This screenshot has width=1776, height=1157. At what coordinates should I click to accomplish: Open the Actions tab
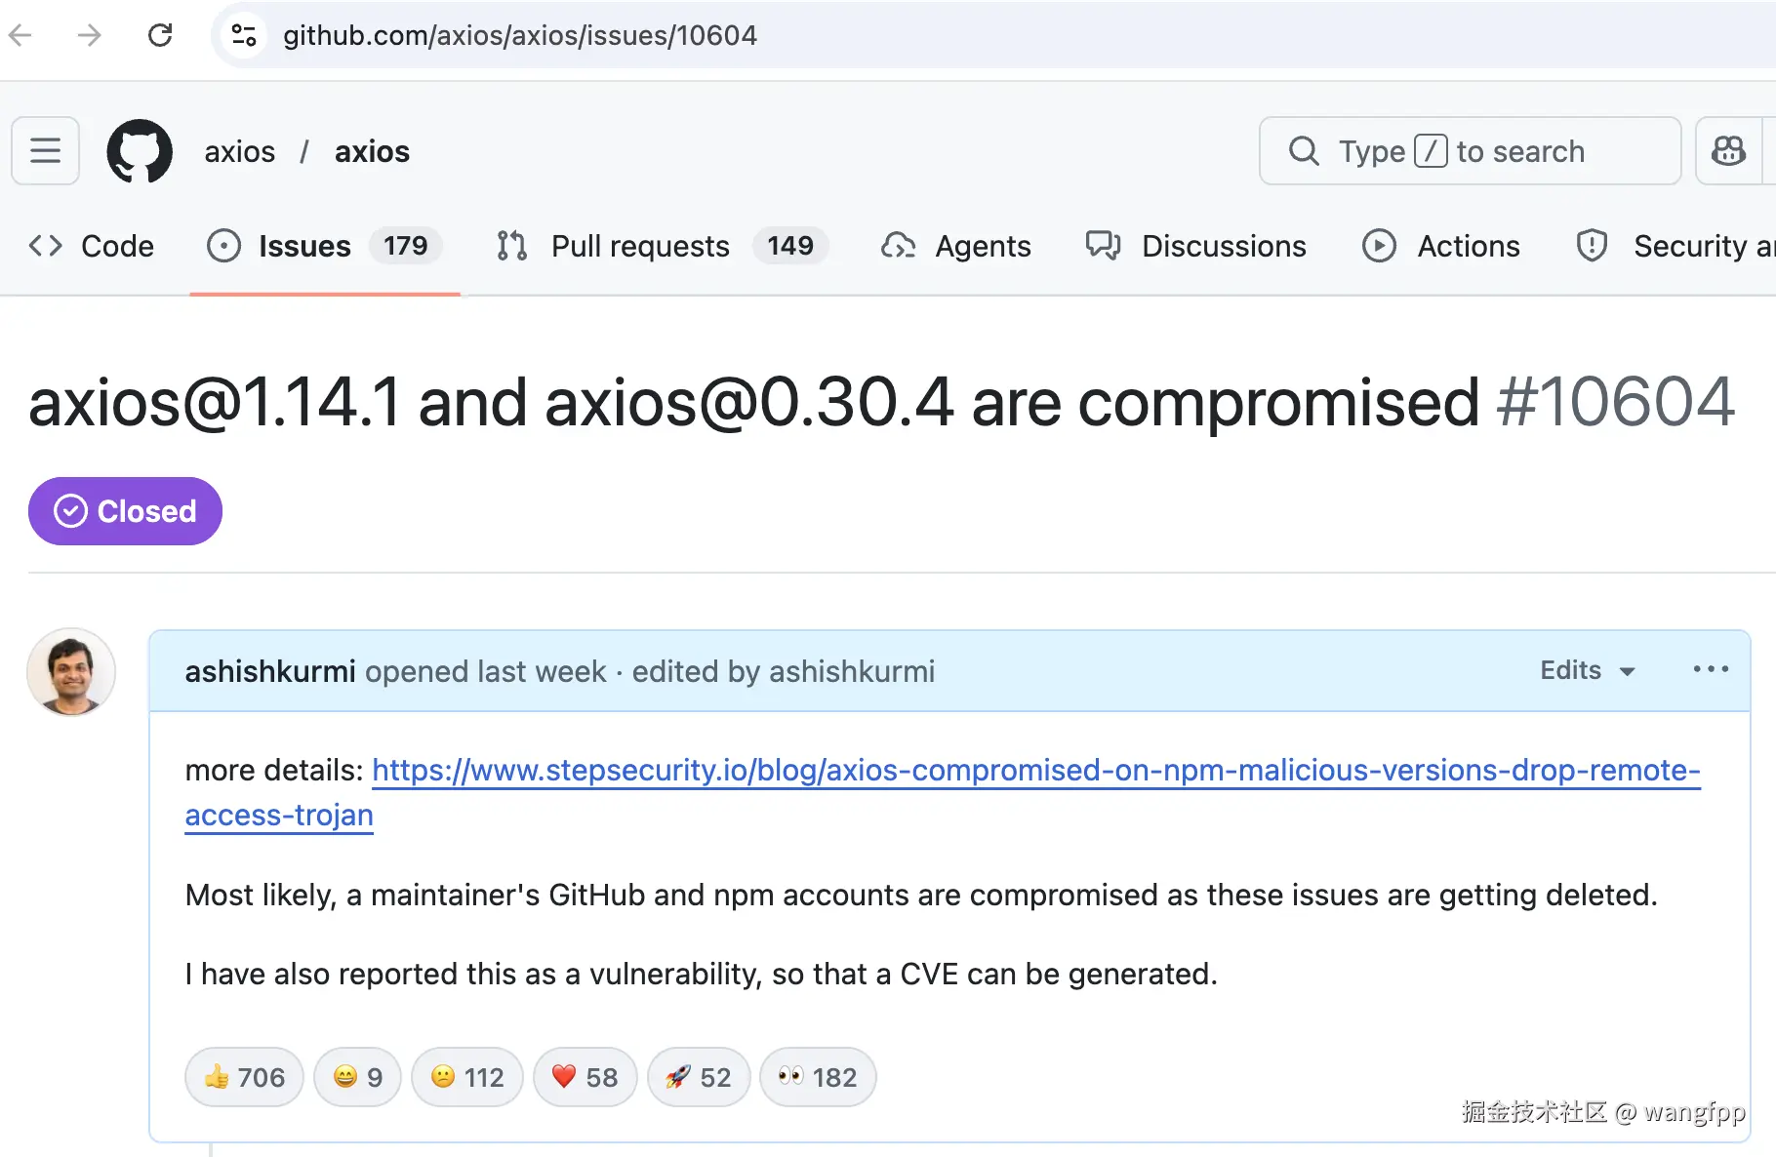(x=1440, y=246)
